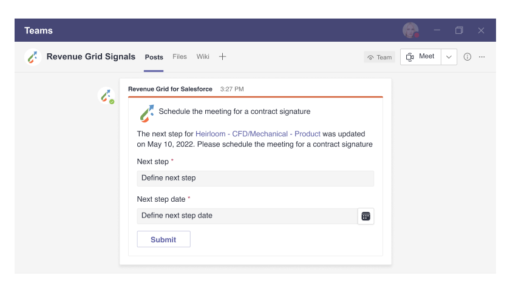Focus the Define next step field
Image resolution: width=510 pixels, height=292 pixels.
(256, 178)
